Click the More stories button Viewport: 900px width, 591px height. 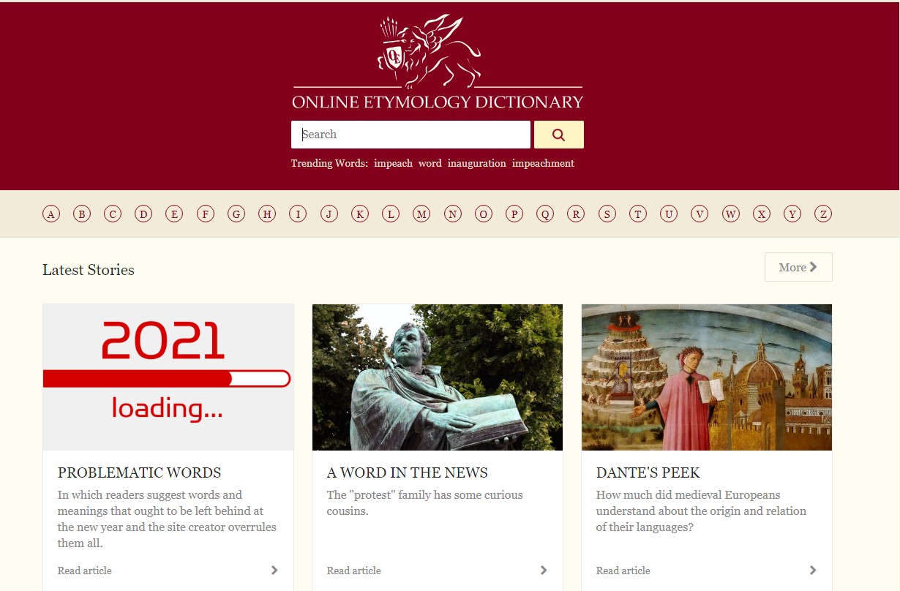798,267
